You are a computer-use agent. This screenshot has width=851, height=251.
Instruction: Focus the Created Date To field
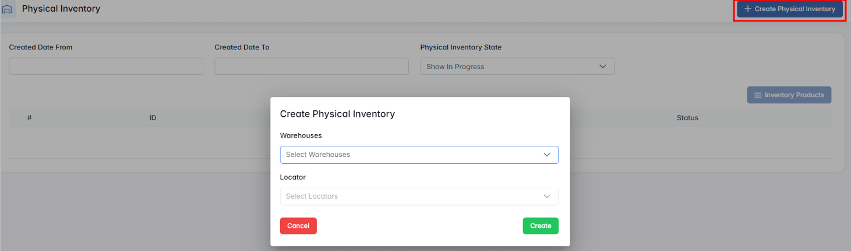coord(312,66)
